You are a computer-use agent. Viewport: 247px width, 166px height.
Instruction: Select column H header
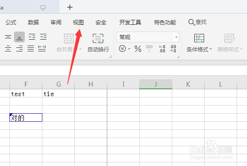tap(91, 84)
